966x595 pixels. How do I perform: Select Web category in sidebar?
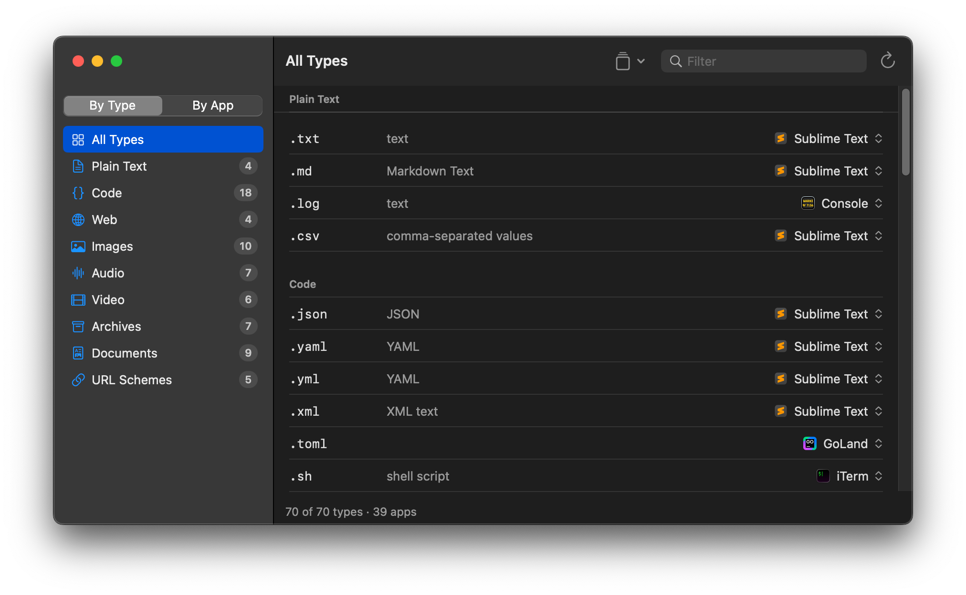tap(163, 220)
